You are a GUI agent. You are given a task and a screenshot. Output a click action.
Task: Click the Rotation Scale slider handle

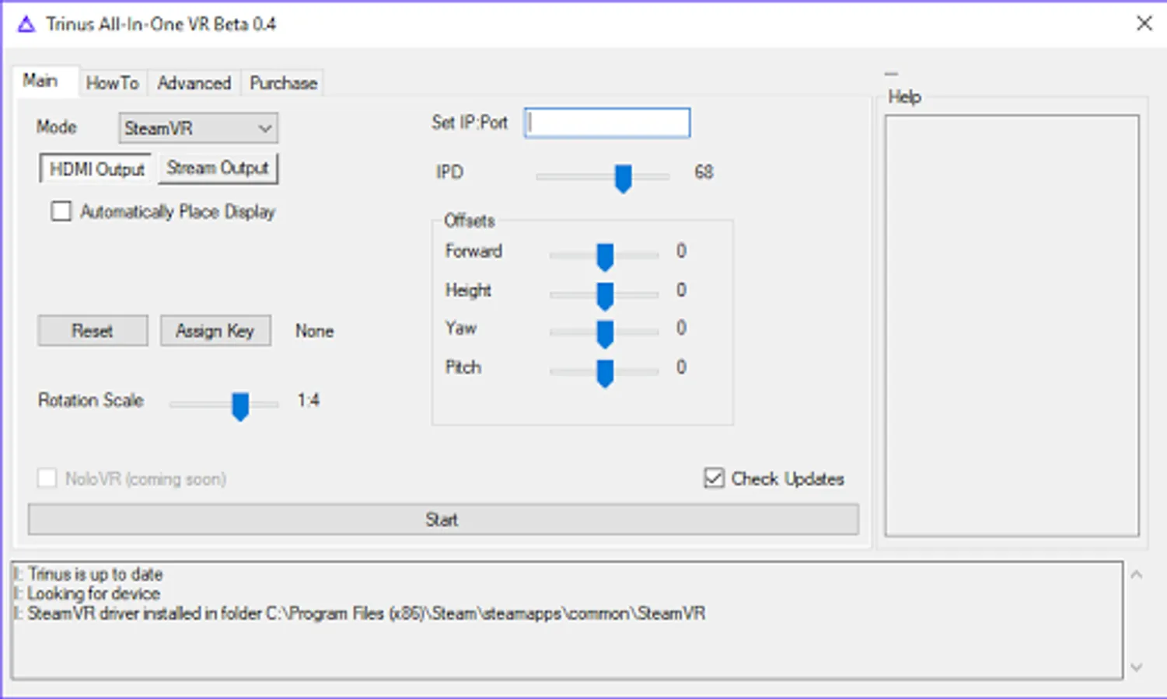tap(240, 406)
